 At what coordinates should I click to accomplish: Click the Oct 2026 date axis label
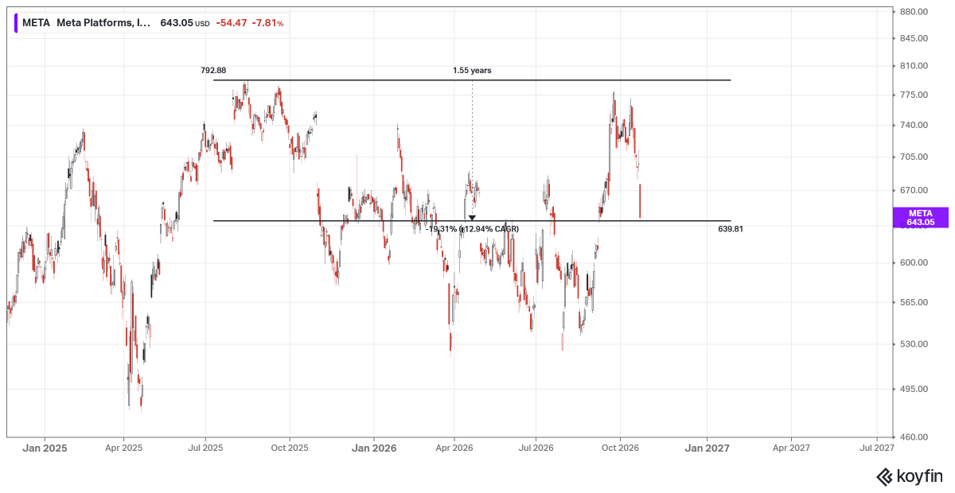point(620,448)
